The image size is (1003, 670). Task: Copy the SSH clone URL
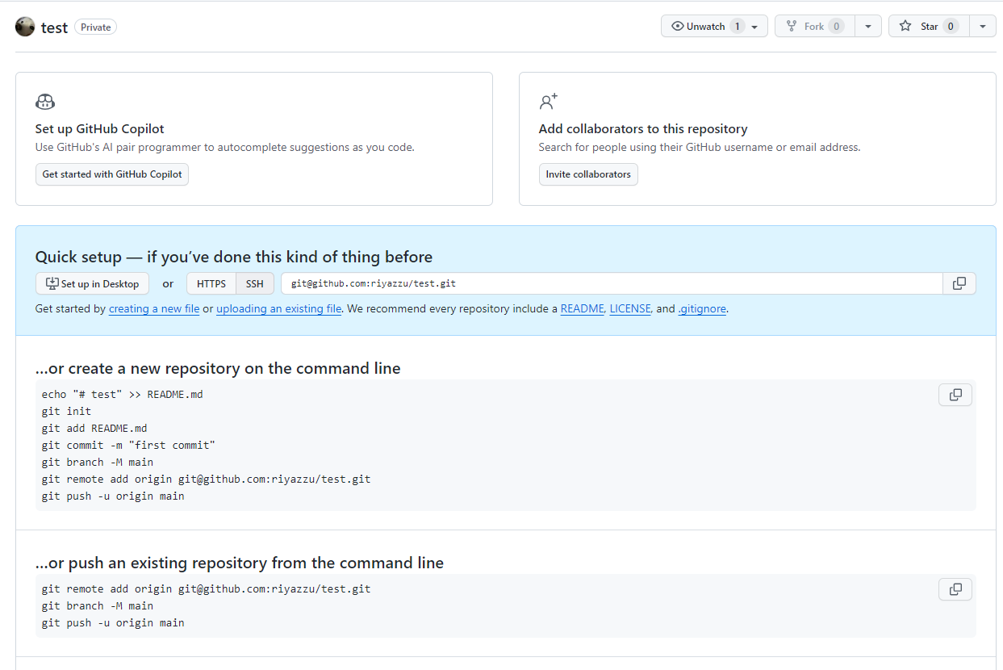959,283
